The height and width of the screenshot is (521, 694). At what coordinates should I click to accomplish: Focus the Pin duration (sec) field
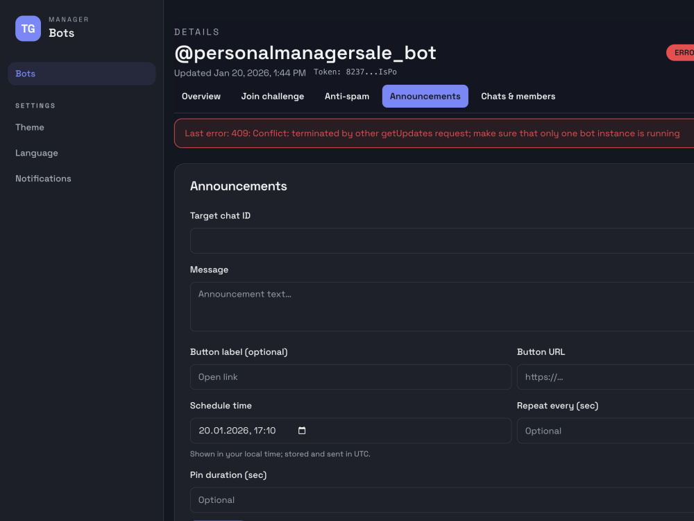[441, 499]
